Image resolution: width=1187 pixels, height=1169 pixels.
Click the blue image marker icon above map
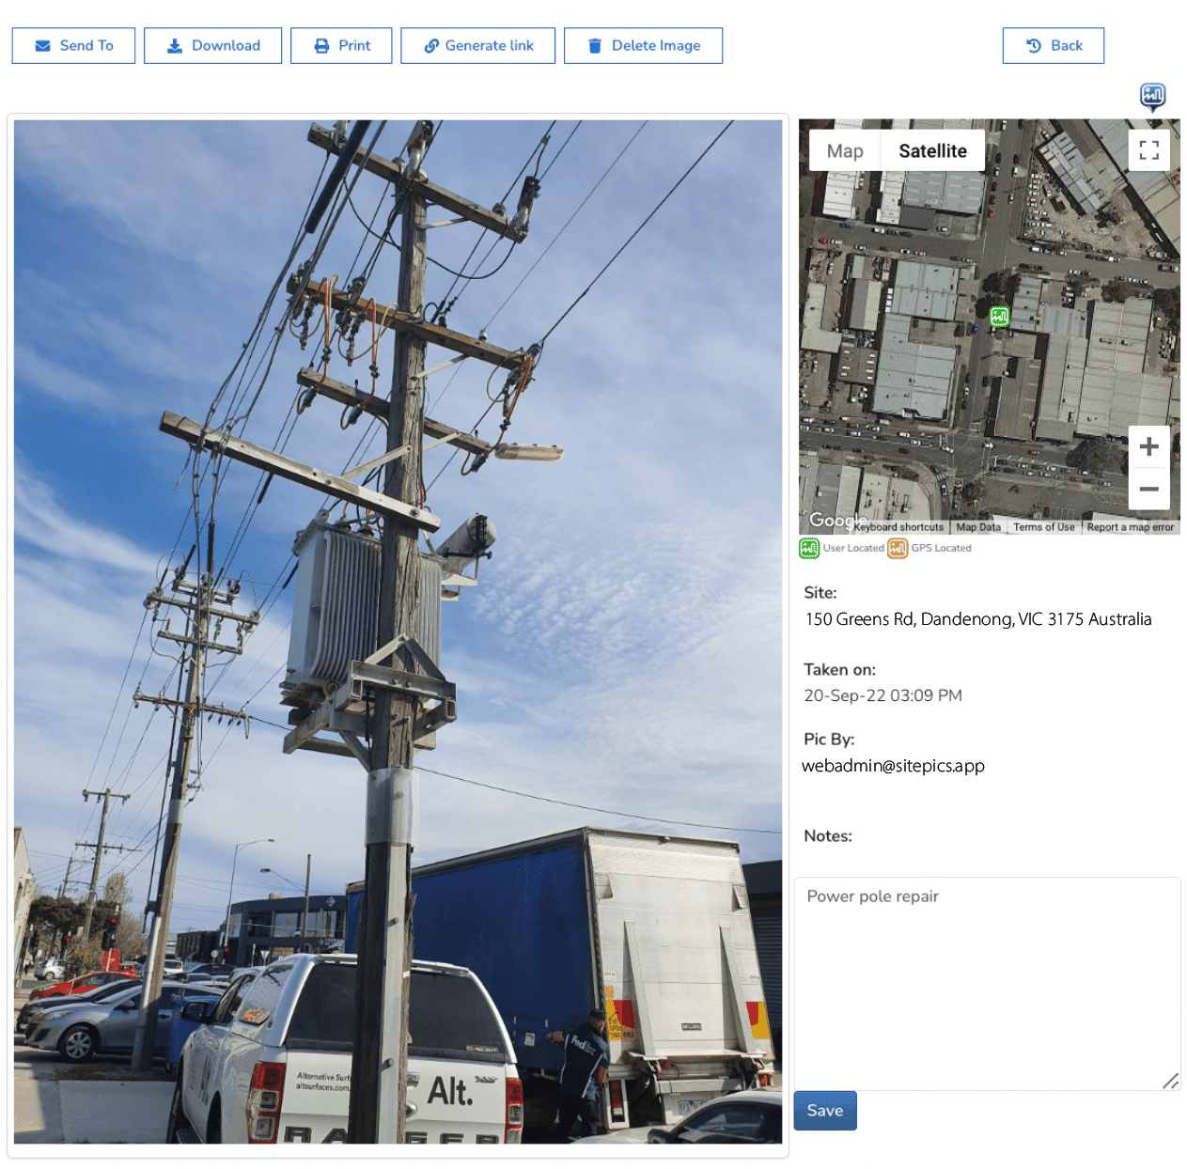click(x=1153, y=97)
